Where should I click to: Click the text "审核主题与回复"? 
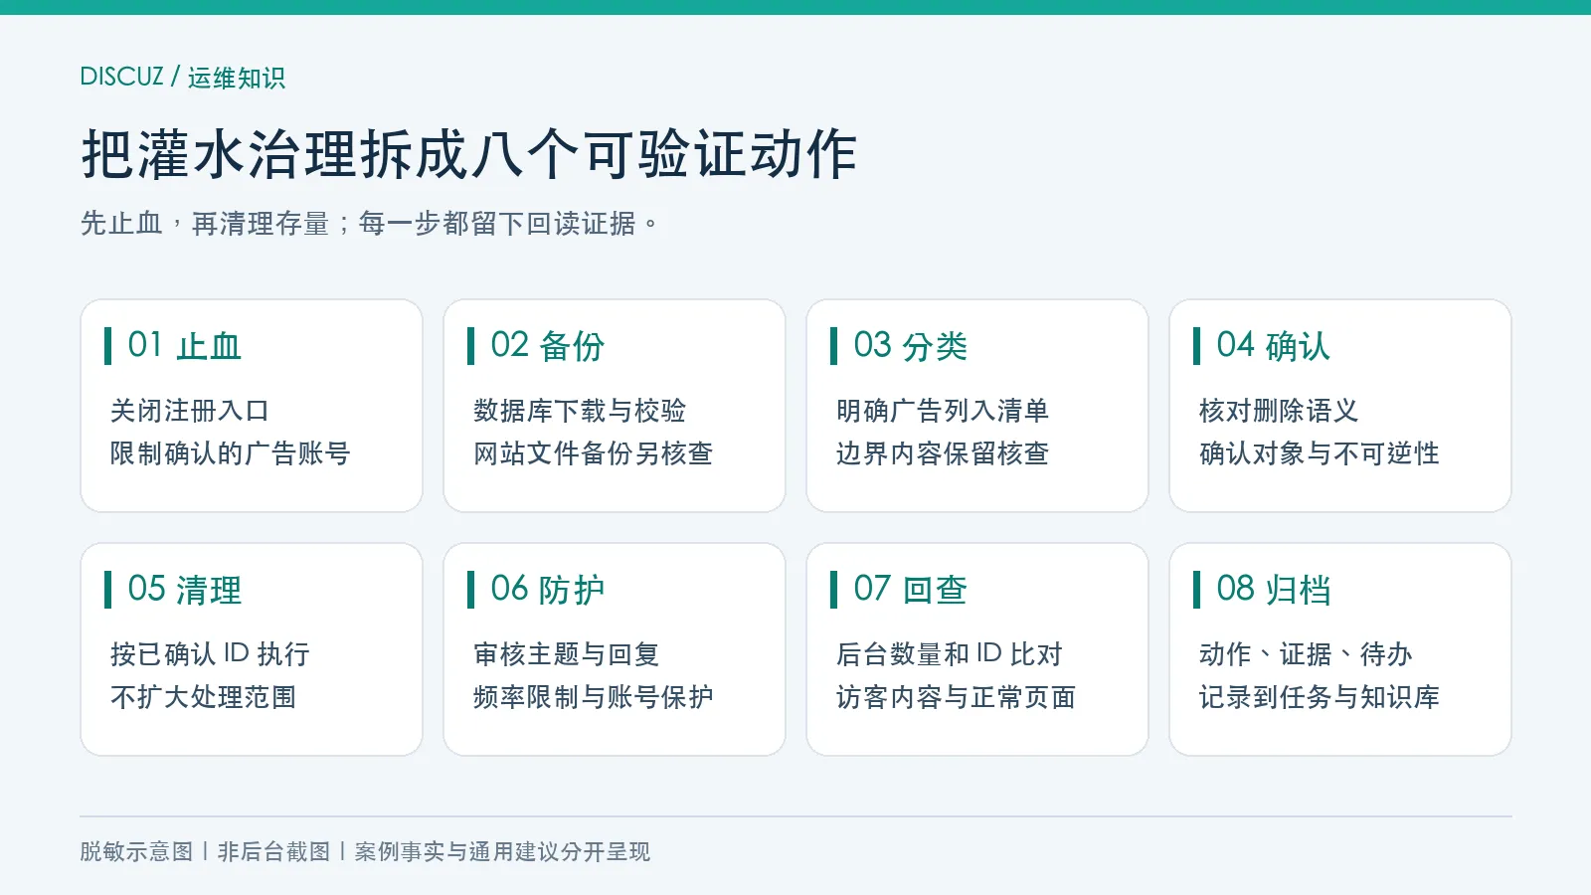[x=566, y=654]
